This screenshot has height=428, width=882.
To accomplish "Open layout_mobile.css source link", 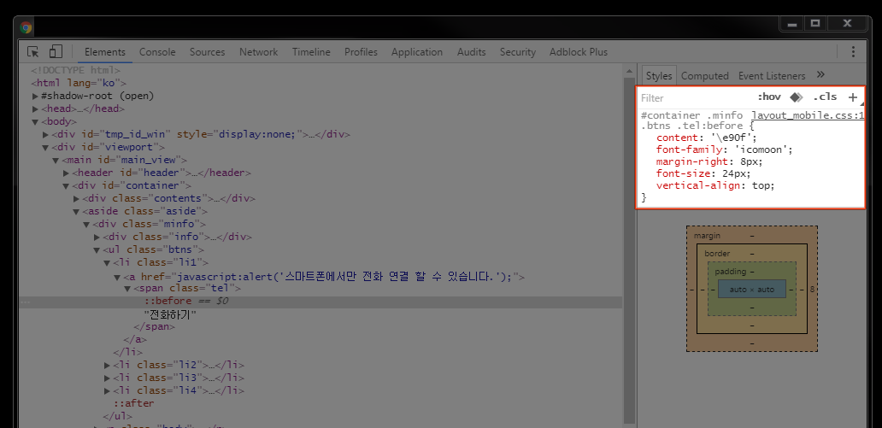I will pyautogui.click(x=807, y=115).
